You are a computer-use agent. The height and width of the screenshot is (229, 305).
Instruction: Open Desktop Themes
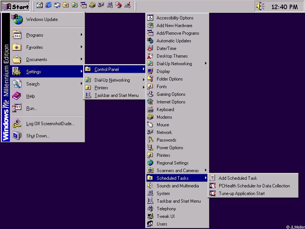tap(178, 56)
